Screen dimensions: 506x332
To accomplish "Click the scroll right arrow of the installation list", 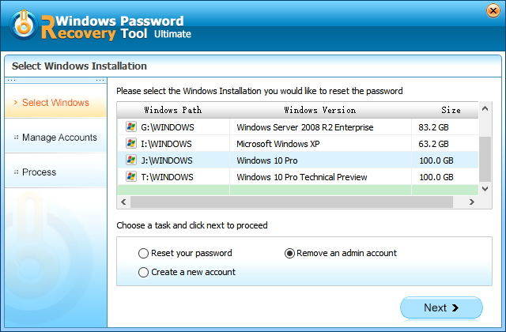I will pyautogui.click(x=472, y=202).
